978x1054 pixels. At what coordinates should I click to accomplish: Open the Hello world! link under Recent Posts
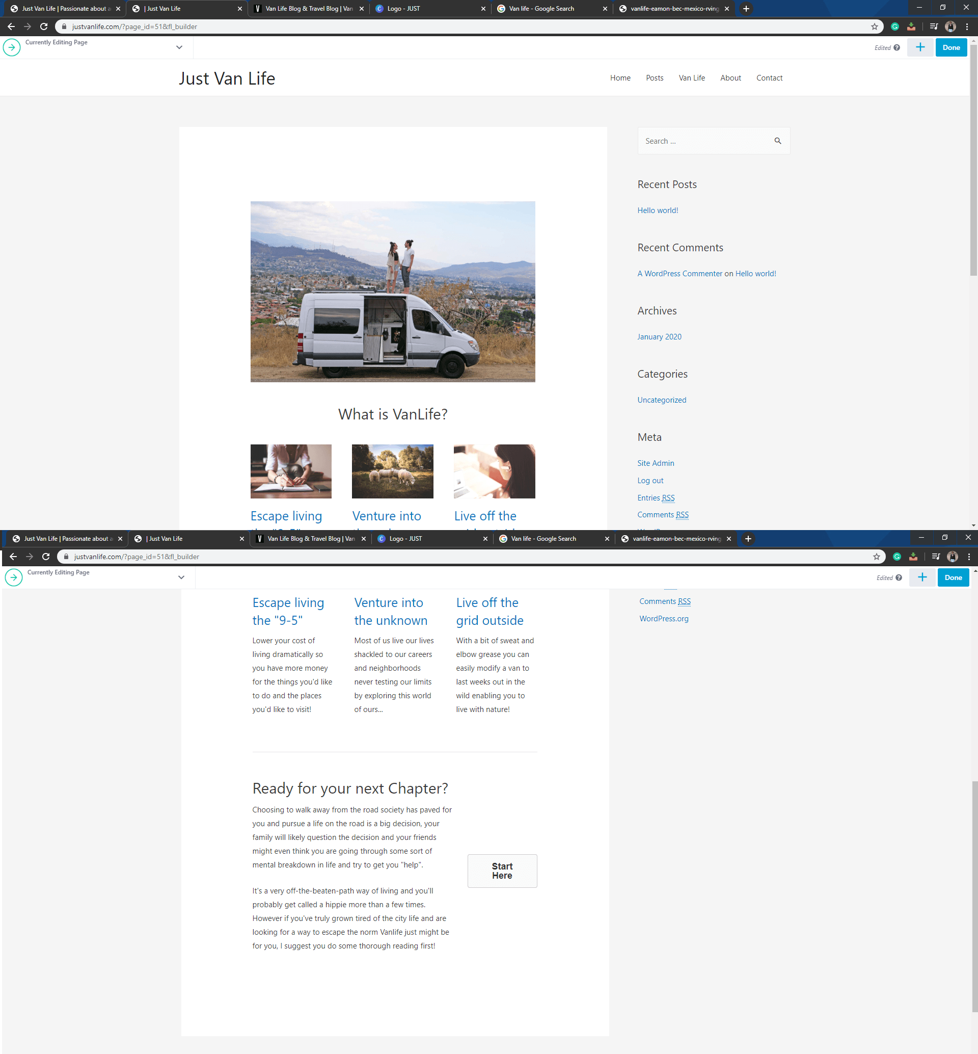657,210
